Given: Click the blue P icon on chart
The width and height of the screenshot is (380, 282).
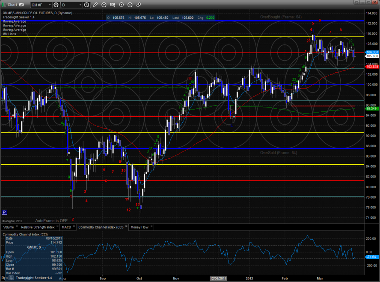Looking at the screenshot, I should click(4, 212).
